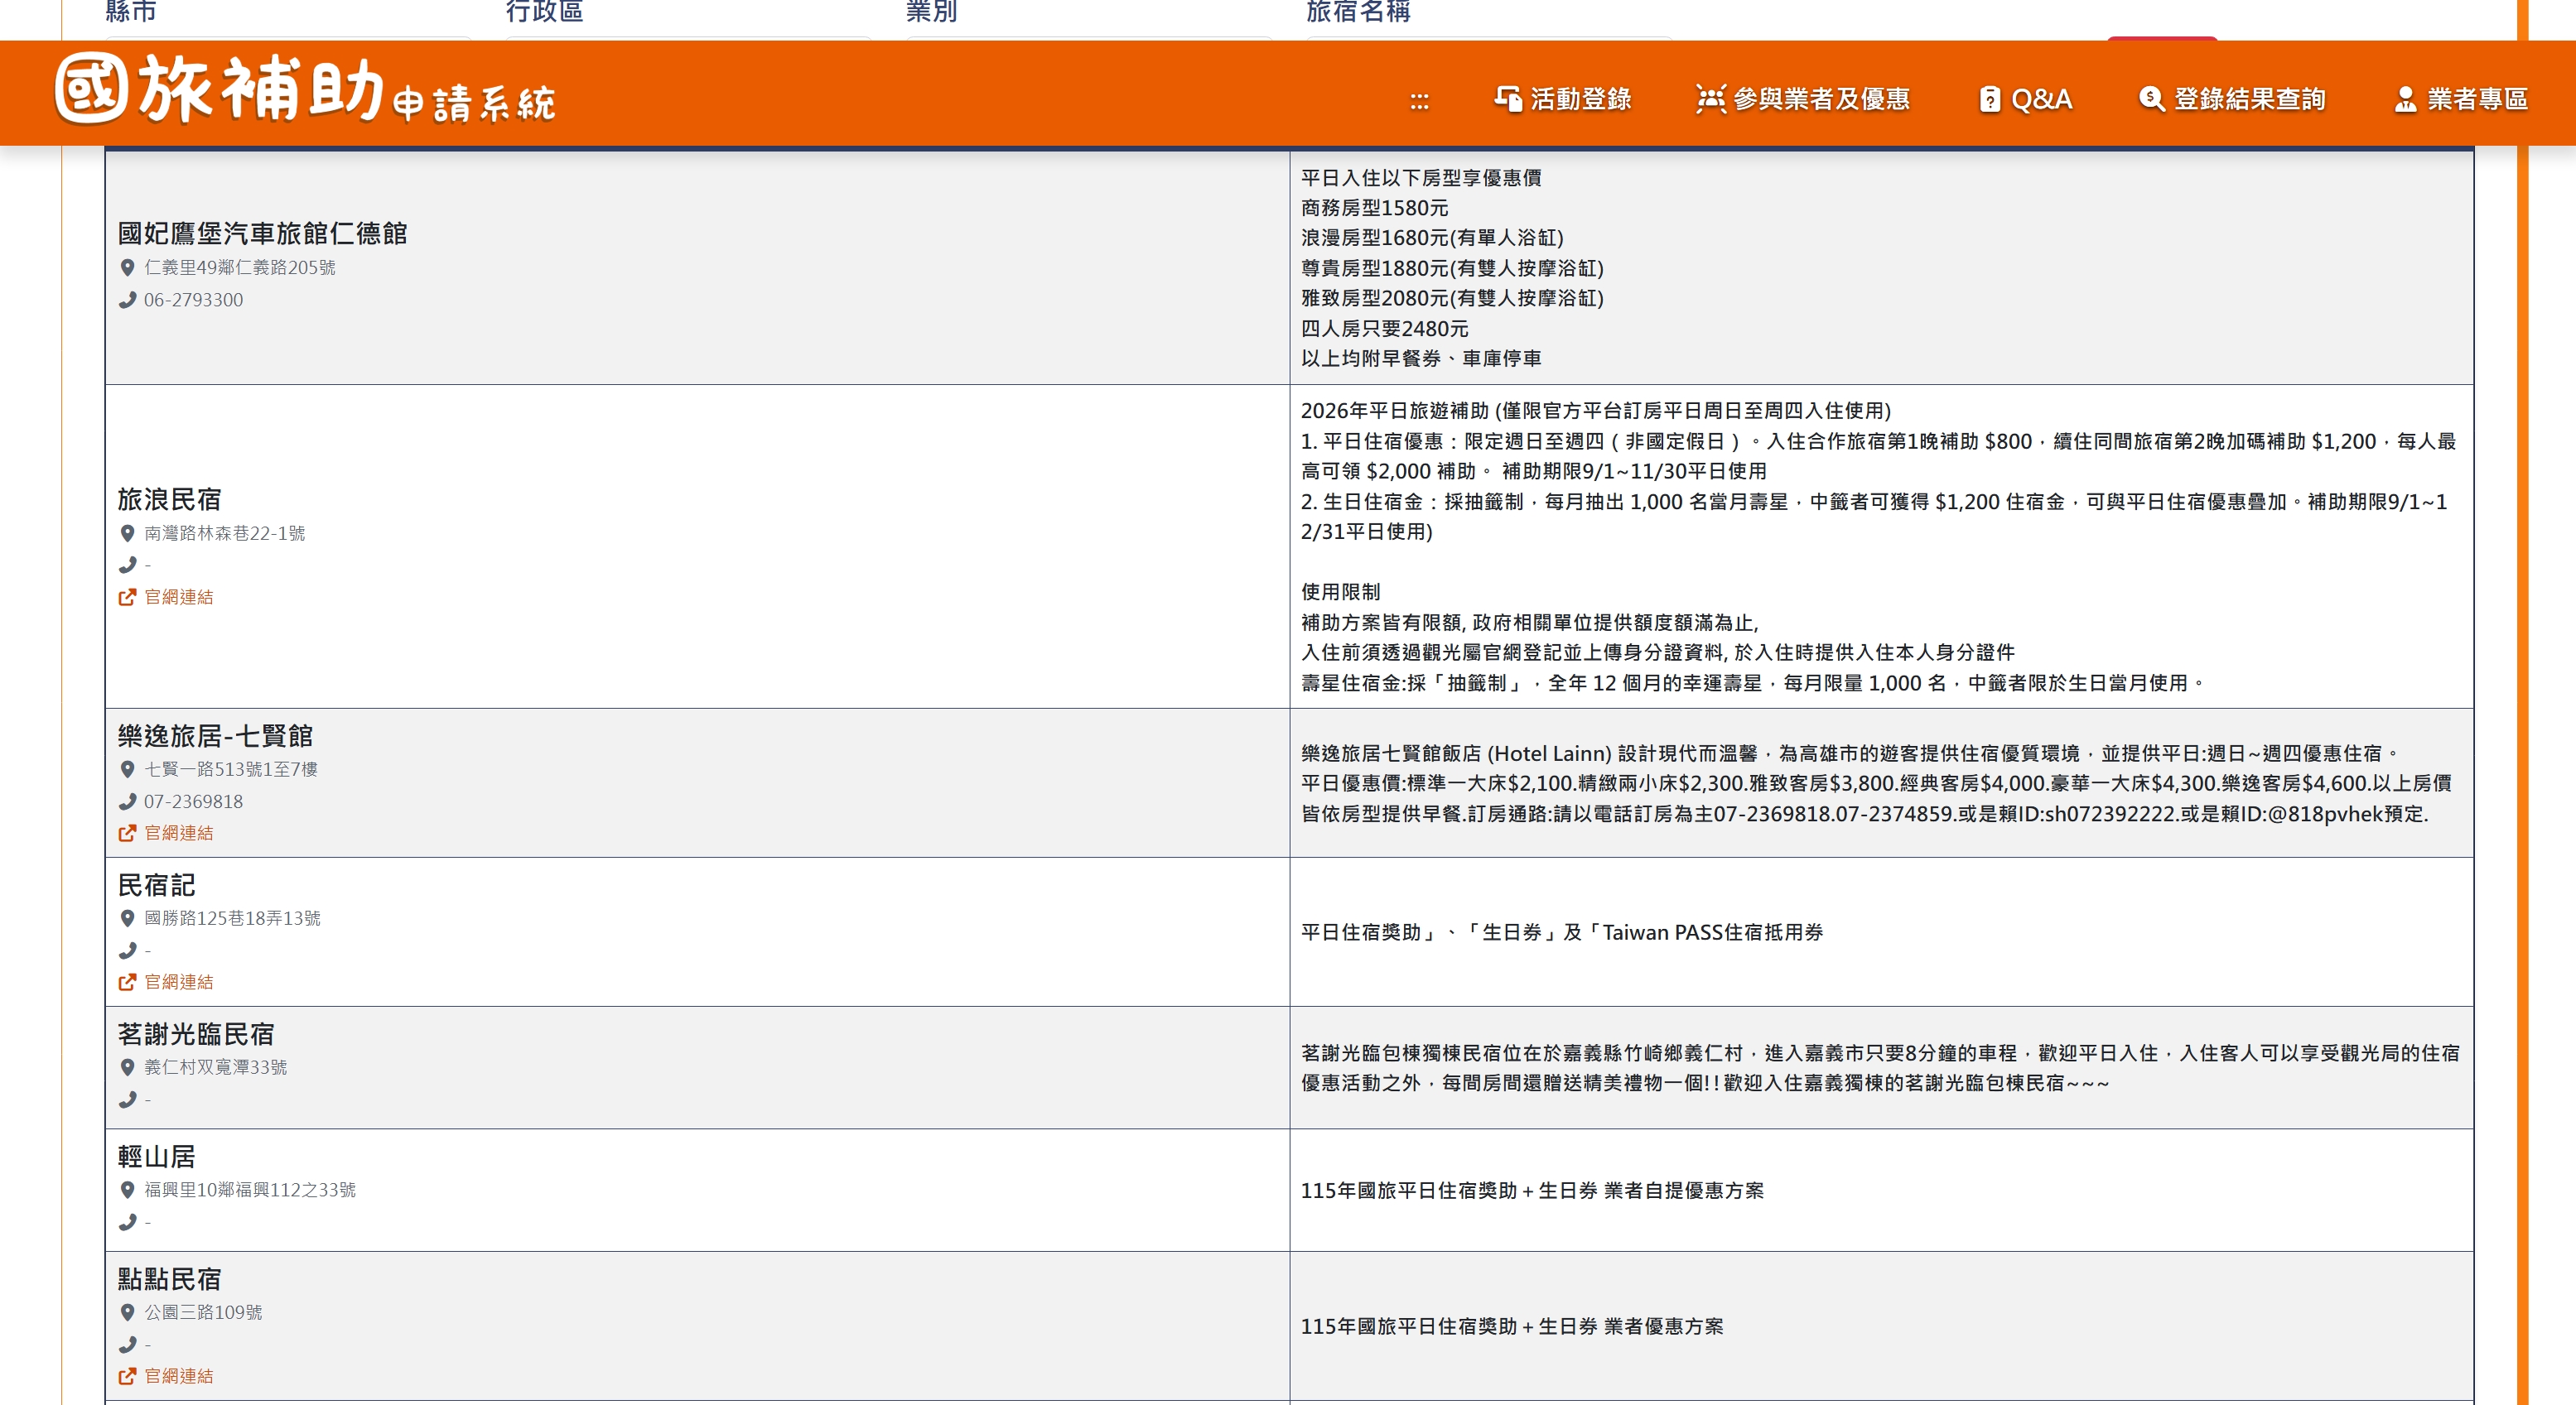Click the phone number 06-2793300
This screenshot has width=2576, height=1405.
tap(194, 300)
